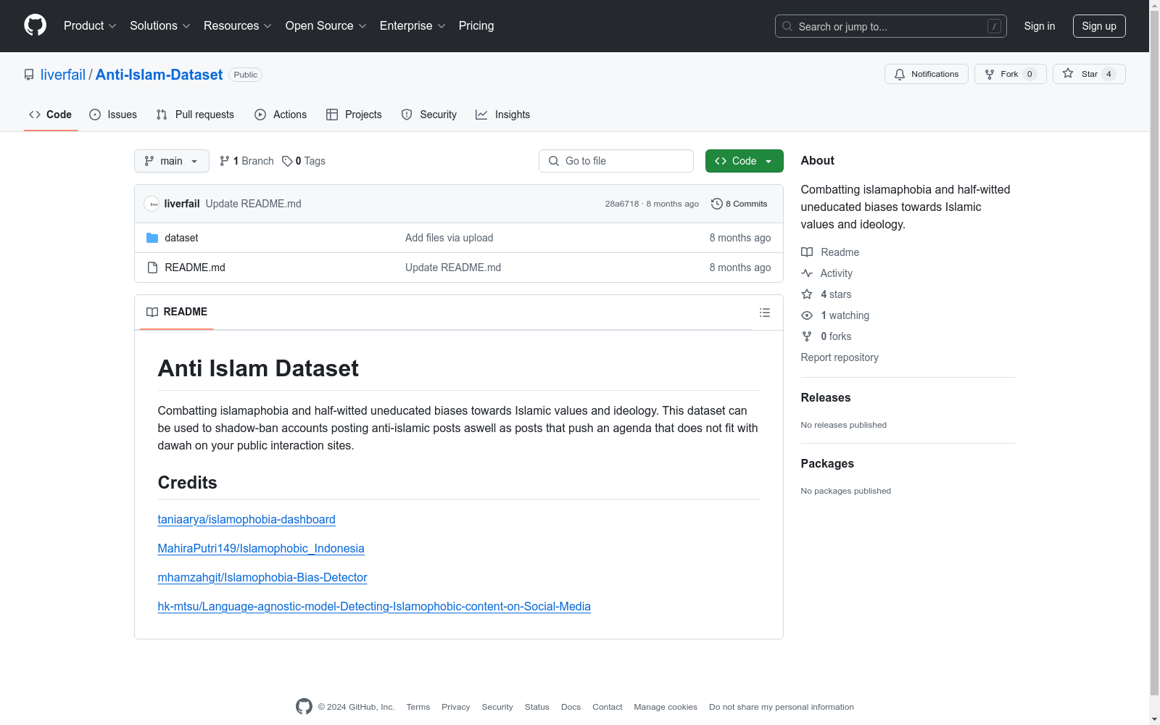The height and width of the screenshot is (725, 1160).
Task: Open the Packages heading link
Action: click(827, 463)
